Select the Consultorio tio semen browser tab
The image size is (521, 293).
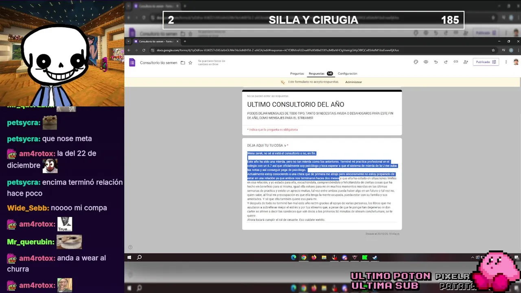tap(156, 42)
